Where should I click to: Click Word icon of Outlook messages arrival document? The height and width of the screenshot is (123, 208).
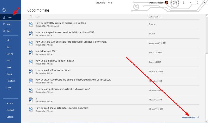(31, 24)
